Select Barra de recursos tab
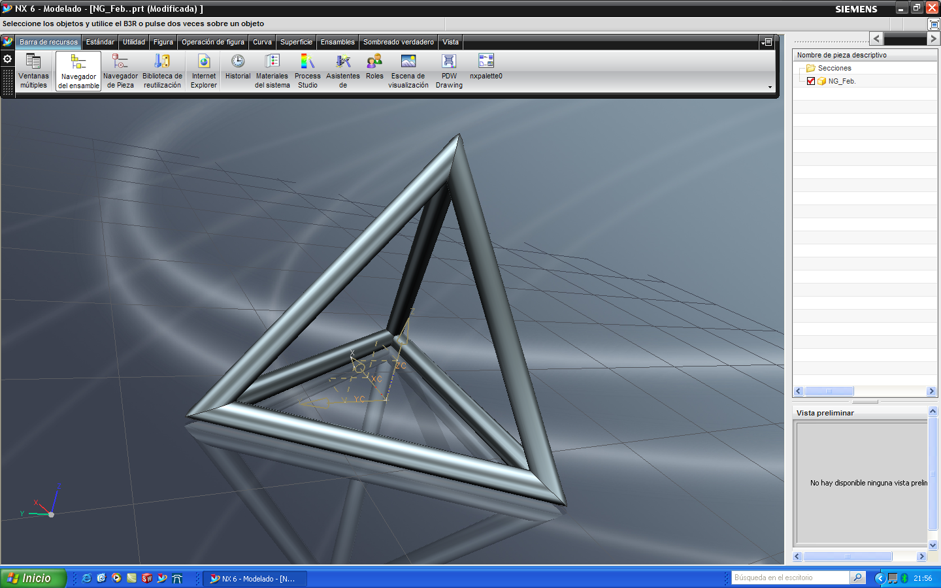941x588 pixels. (48, 42)
